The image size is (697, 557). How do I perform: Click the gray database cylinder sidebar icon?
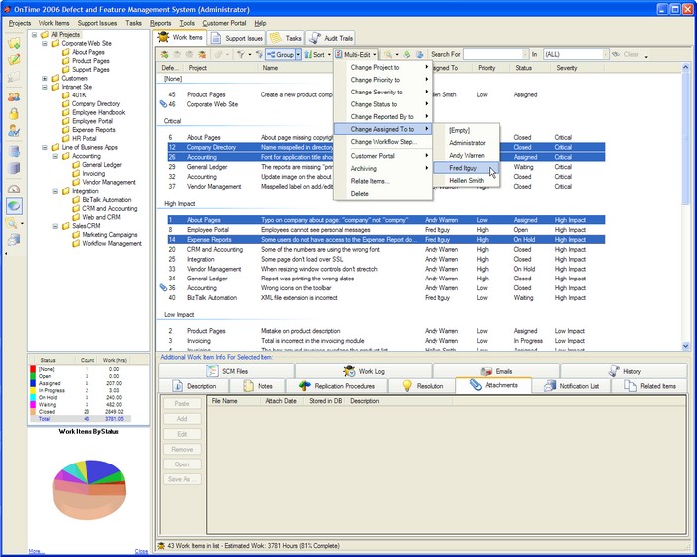[x=14, y=168]
